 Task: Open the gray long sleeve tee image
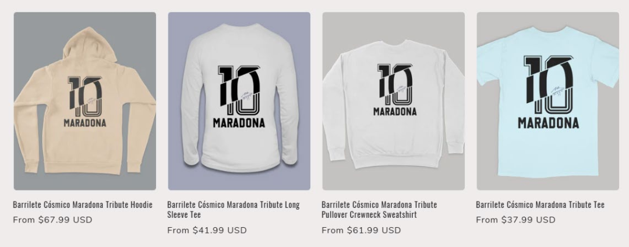coord(239,101)
